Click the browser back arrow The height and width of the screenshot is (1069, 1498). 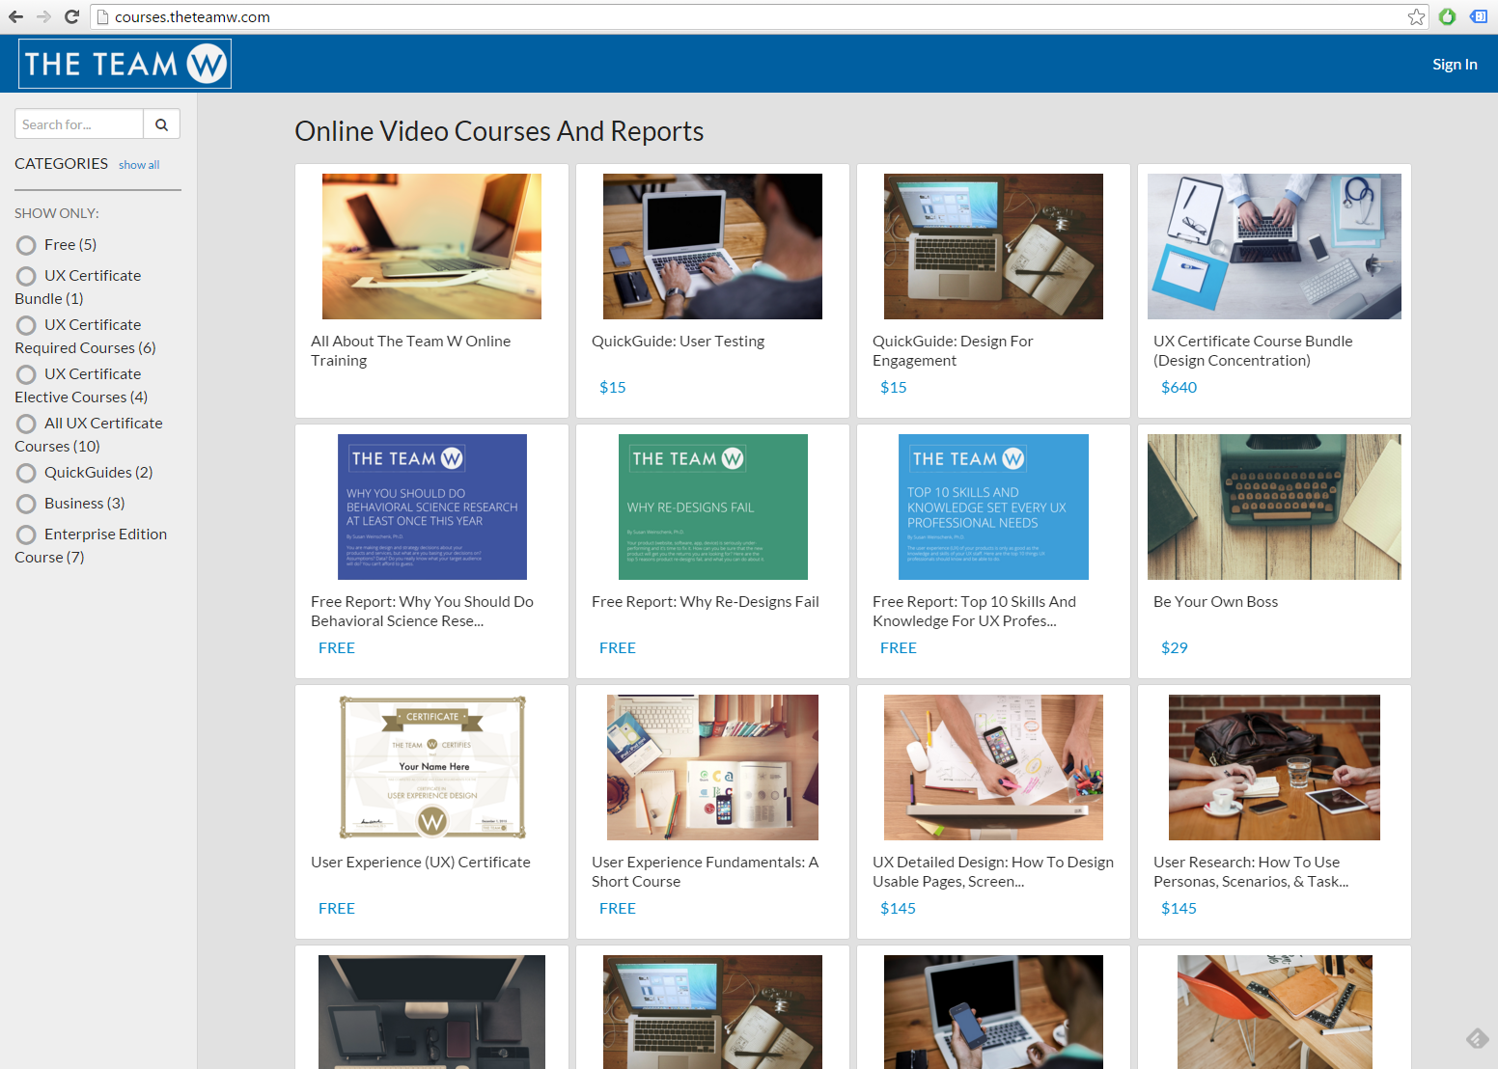[15, 16]
